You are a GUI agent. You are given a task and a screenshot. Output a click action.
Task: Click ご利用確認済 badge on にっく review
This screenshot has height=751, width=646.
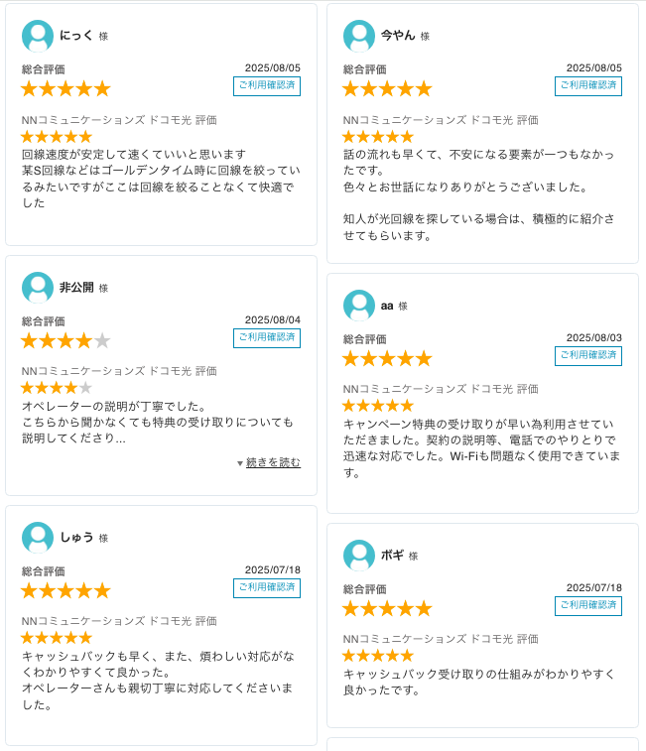(x=267, y=86)
